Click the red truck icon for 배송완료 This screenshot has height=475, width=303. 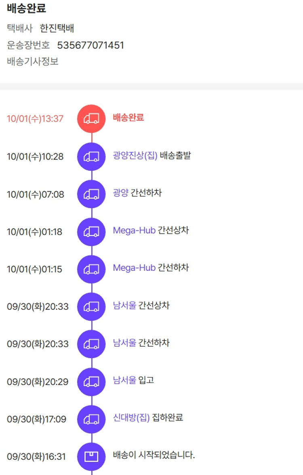(x=91, y=119)
